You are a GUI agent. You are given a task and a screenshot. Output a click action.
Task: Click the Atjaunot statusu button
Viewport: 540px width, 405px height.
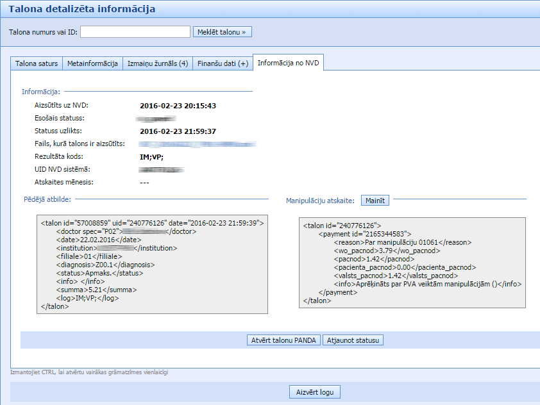pyautogui.click(x=353, y=340)
